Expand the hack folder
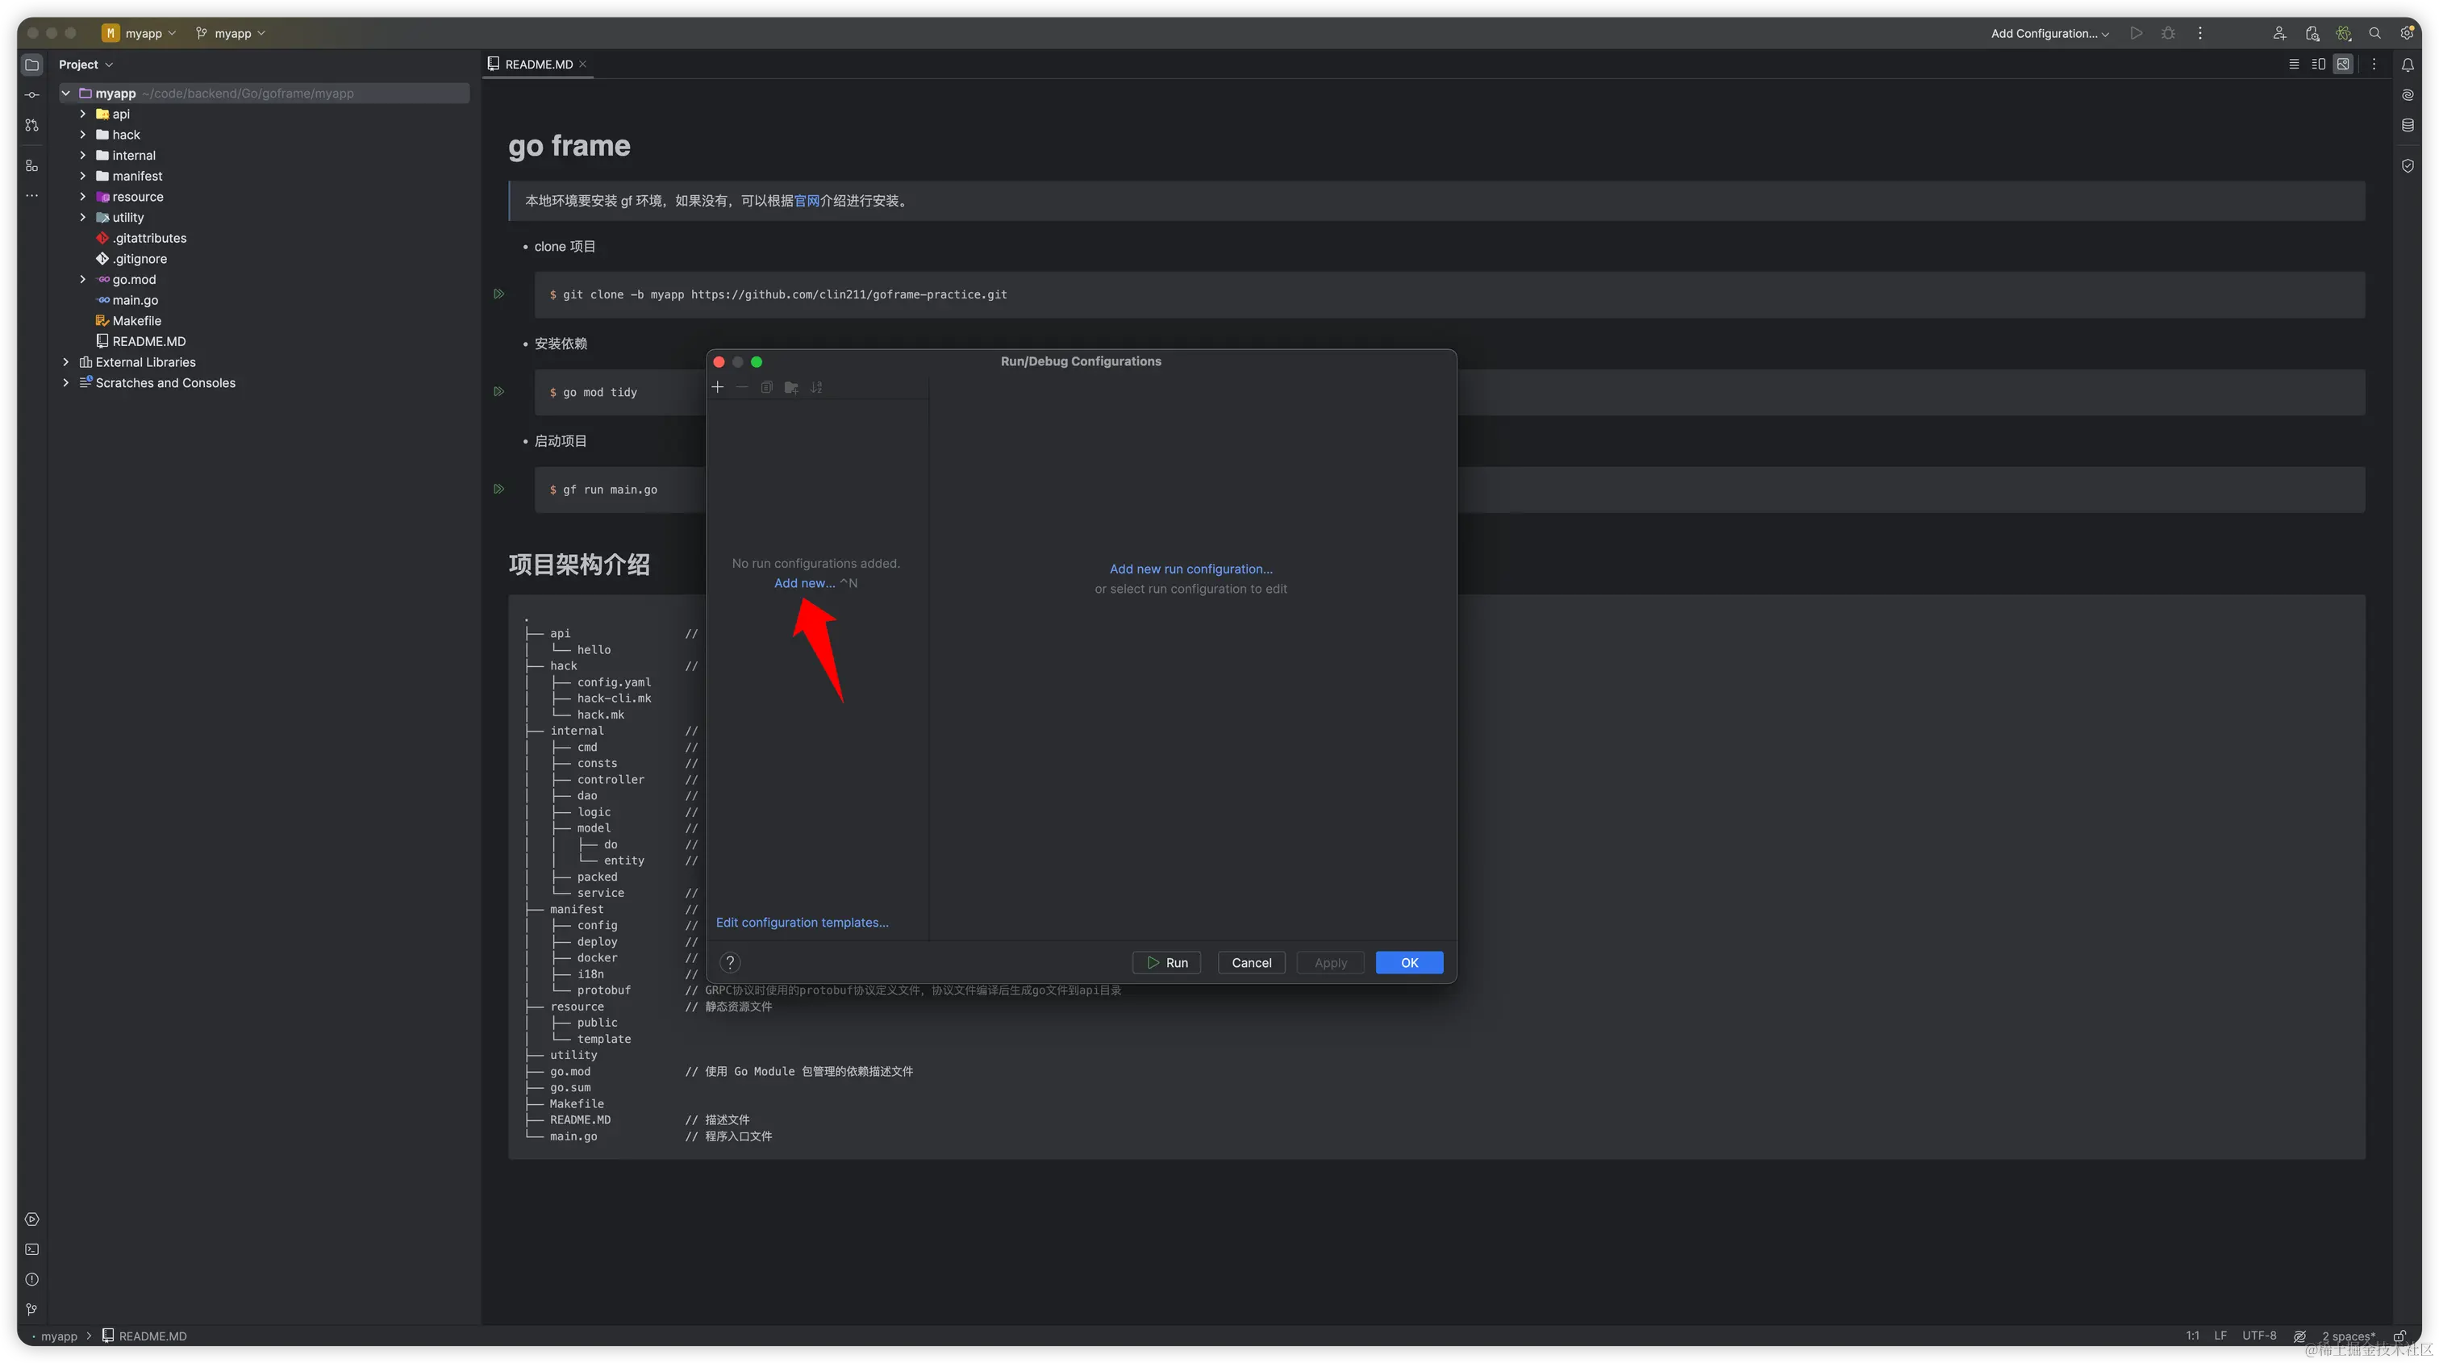Screen dimensions: 2439x1363 [83, 135]
